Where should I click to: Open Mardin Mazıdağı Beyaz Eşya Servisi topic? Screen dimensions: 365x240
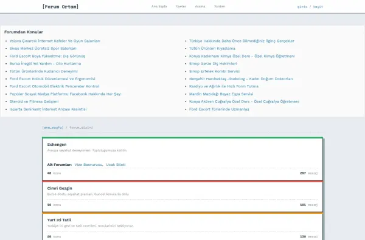click(x=221, y=94)
